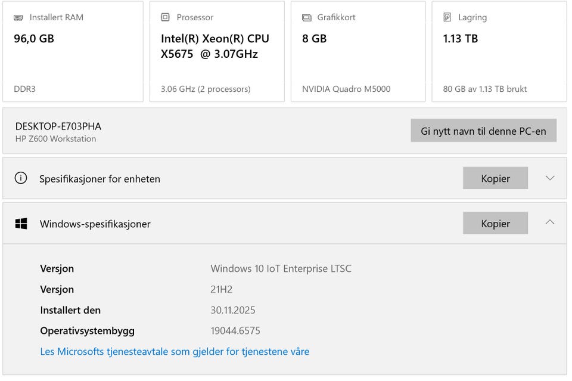Click the Windows logo icon

pos(21,224)
